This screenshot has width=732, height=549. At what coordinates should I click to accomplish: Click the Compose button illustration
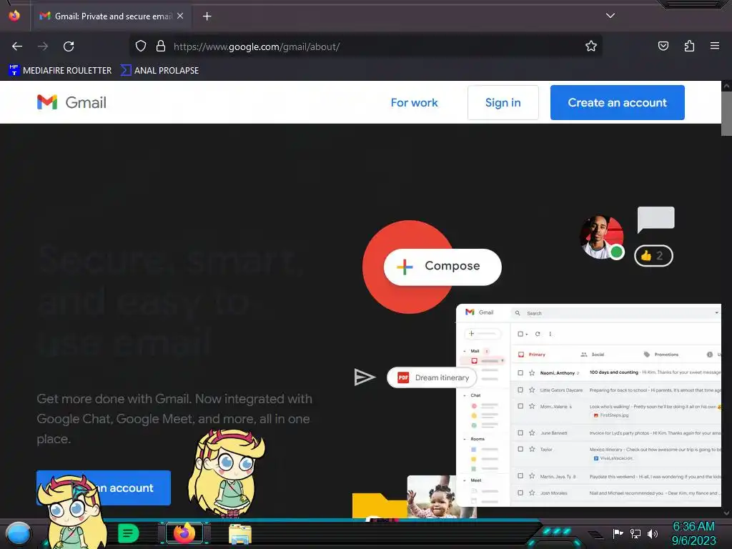click(442, 267)
